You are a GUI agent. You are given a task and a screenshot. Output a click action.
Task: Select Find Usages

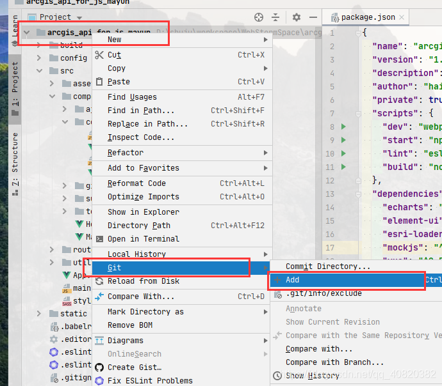(182, 97)
